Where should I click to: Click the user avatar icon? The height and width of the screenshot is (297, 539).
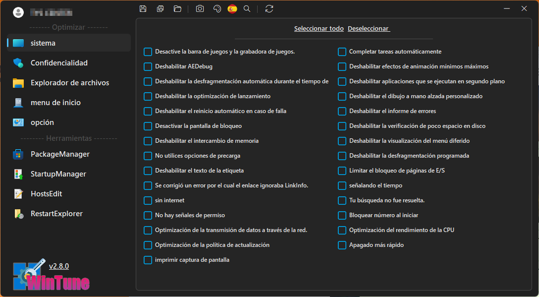(x=18, y=12)
